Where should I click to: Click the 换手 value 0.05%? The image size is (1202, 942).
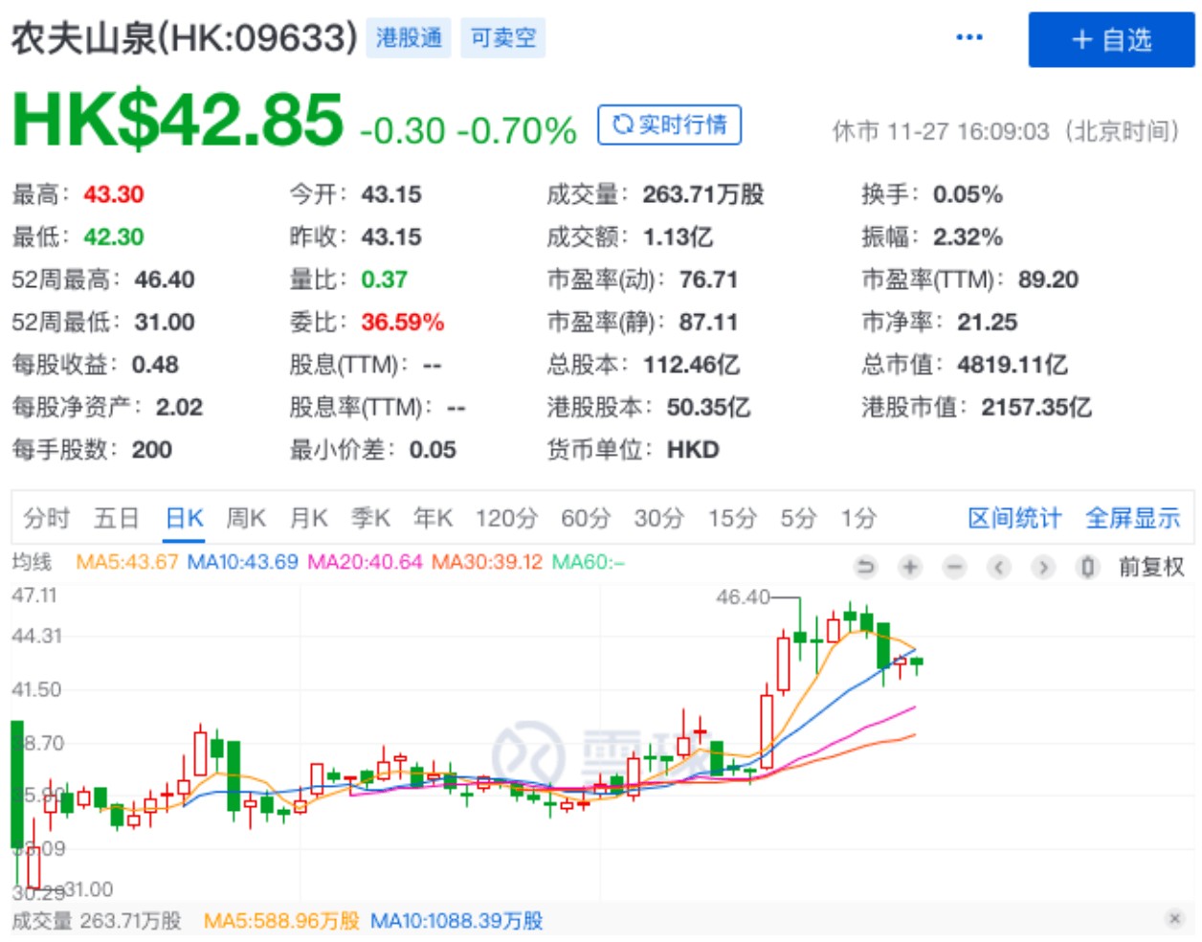(968, 194)
